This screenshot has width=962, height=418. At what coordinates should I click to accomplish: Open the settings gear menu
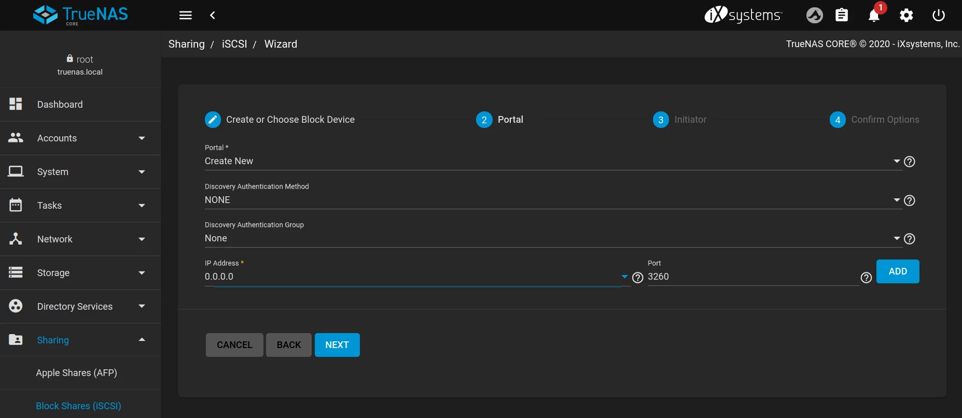click(906, 16)
